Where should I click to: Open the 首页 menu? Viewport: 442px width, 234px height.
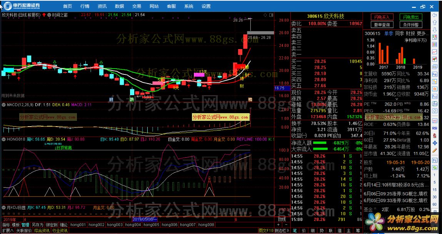(x=67, y=6)
